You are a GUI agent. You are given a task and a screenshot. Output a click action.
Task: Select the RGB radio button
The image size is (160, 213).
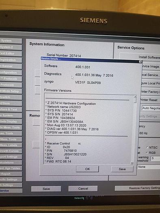(147, 153)
